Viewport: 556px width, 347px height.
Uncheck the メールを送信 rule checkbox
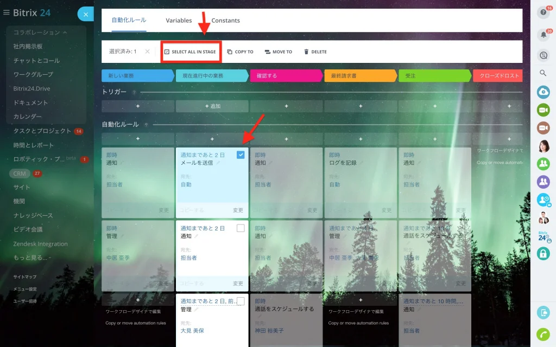click(241, 155)
